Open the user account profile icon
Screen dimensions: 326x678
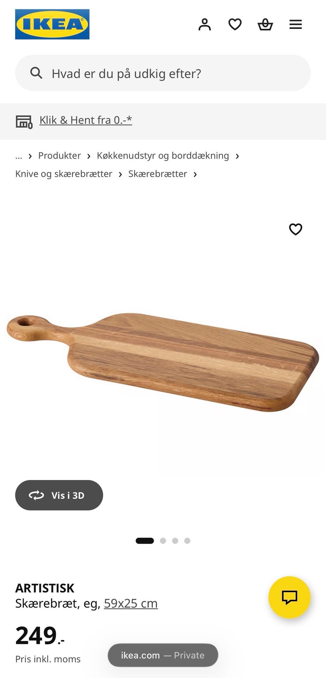tap(205, 24)
